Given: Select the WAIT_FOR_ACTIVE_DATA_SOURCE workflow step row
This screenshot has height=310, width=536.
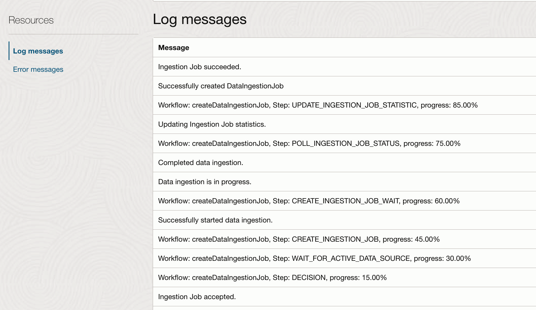Looking at the screenshot, I should (x=314, y=259).
